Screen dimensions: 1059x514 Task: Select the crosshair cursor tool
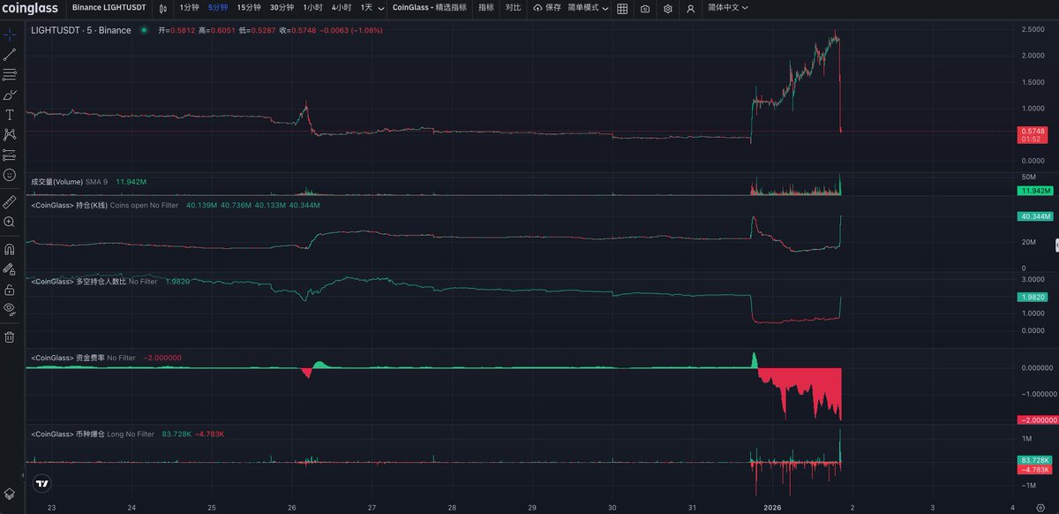pyautogui.click(x=10, y=34)
